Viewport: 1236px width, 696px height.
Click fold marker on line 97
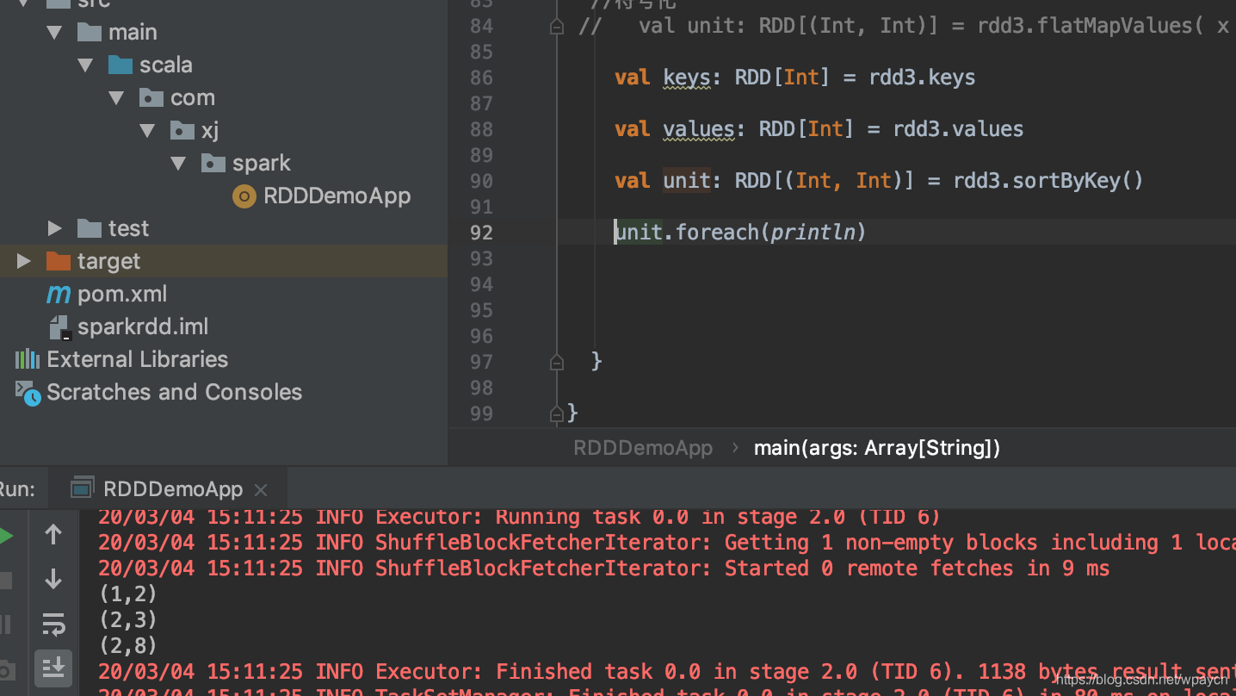pyautogui.click(x=557, y=362)
